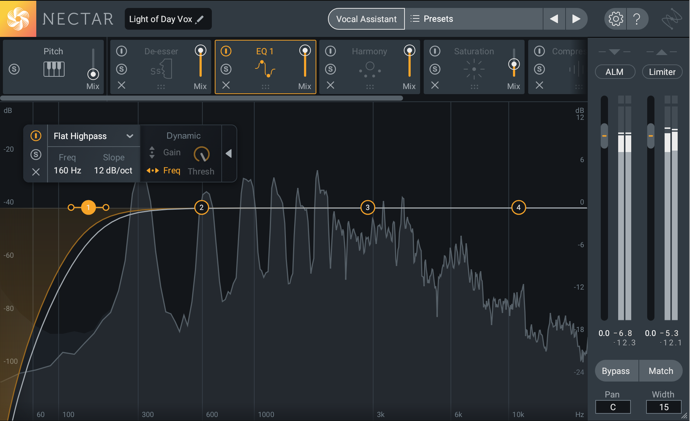Click the iZotope Nectar logo icon
This screenshot has width=690, height=421.
[x=18, y=18]
